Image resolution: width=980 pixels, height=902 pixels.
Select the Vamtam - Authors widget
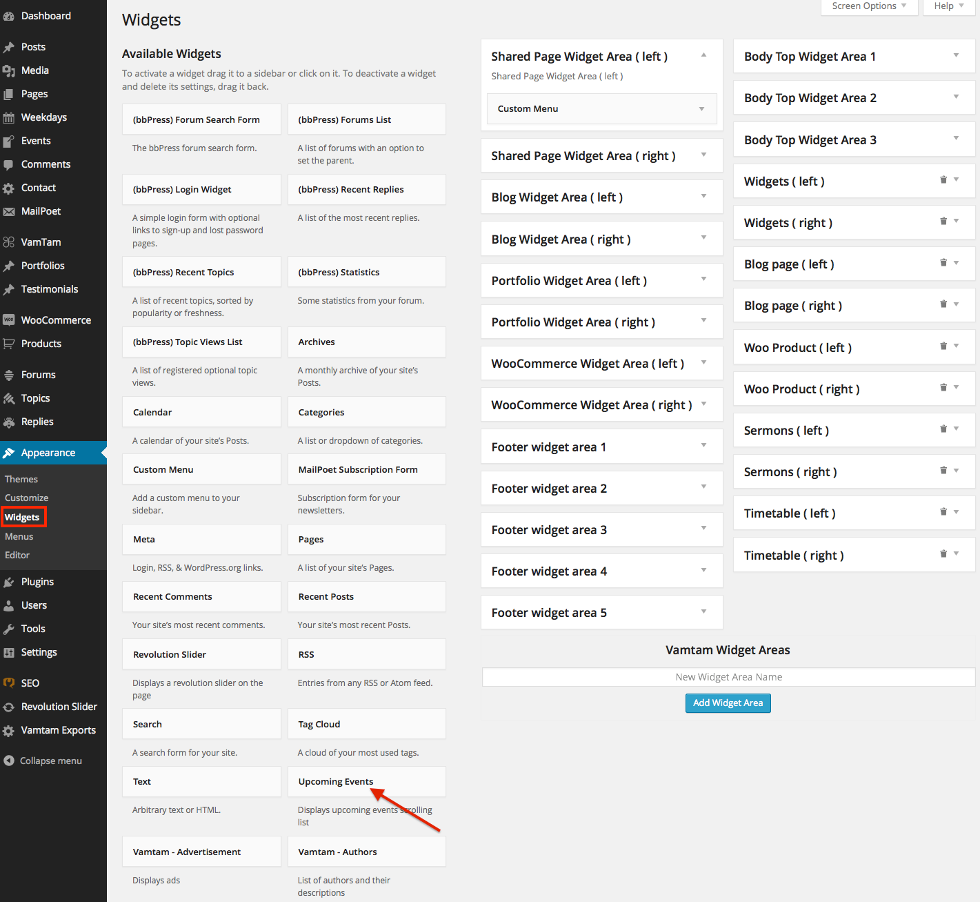pyautogui.click(x=367, y=852)
